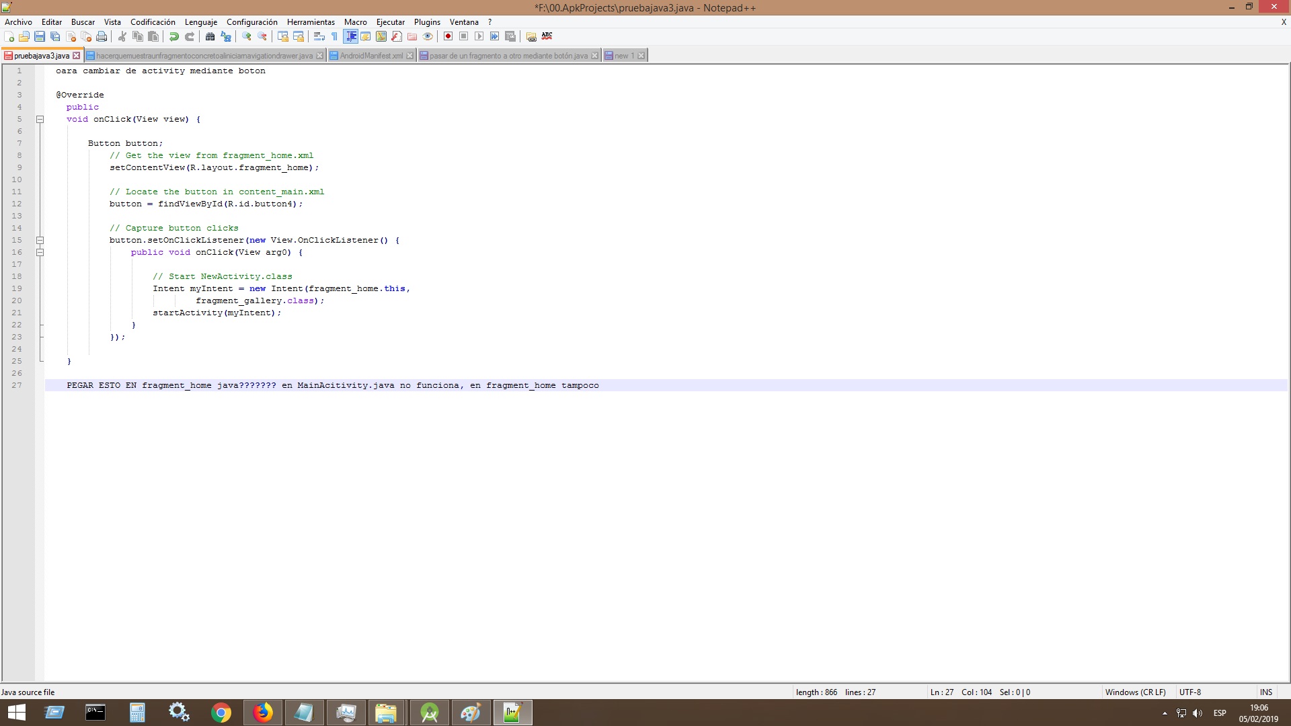Screen dimensions: 1291x726
Task: Toggle synchronized vertical scrolling
Action: tap(283, 36)
